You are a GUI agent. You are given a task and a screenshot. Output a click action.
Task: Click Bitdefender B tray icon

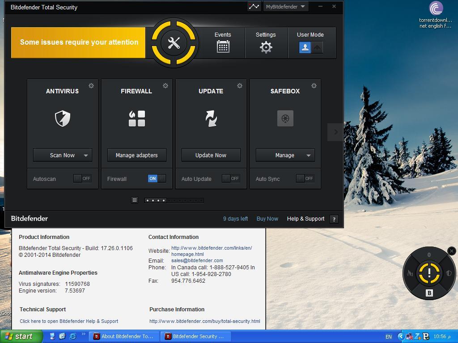click(426, 337)
